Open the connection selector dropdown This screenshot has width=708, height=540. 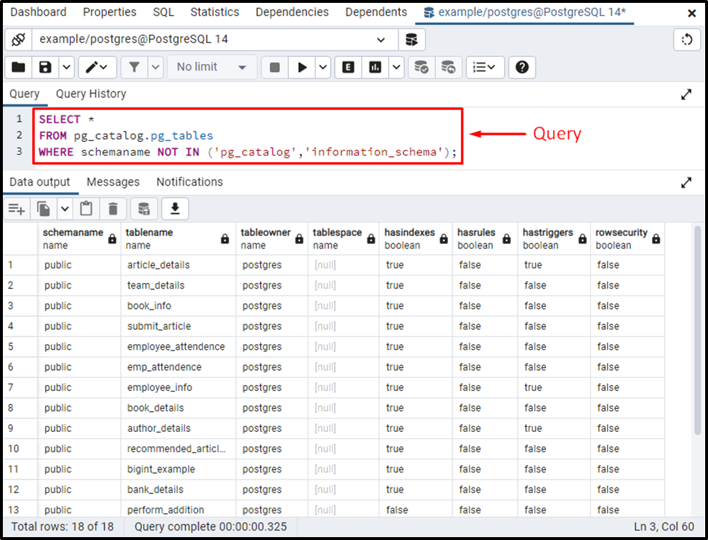(x=380, y=40)
